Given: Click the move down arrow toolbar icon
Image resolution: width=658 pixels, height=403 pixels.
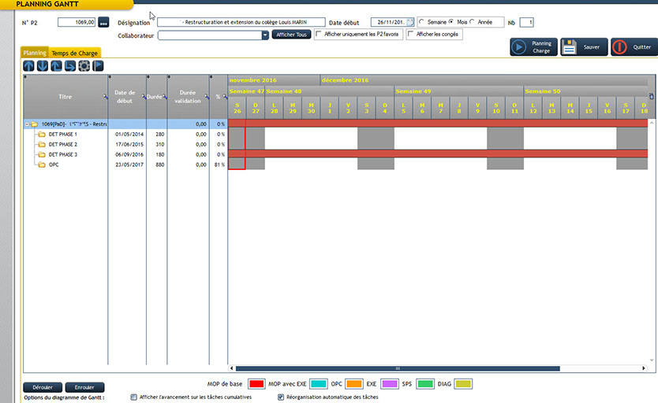Looking at the screenshot, I should pos(43,65).
